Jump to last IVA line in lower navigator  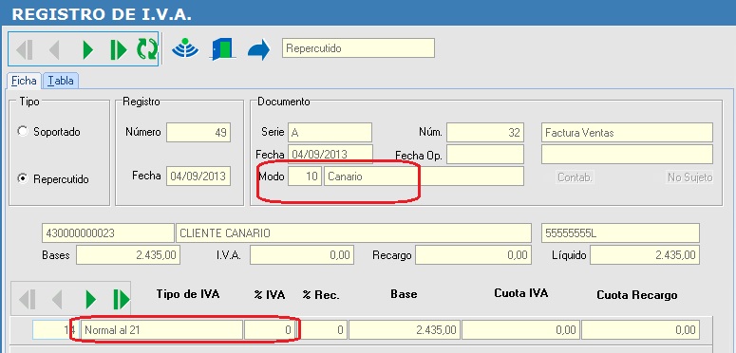pyautogui.click(x=121, y=299)
